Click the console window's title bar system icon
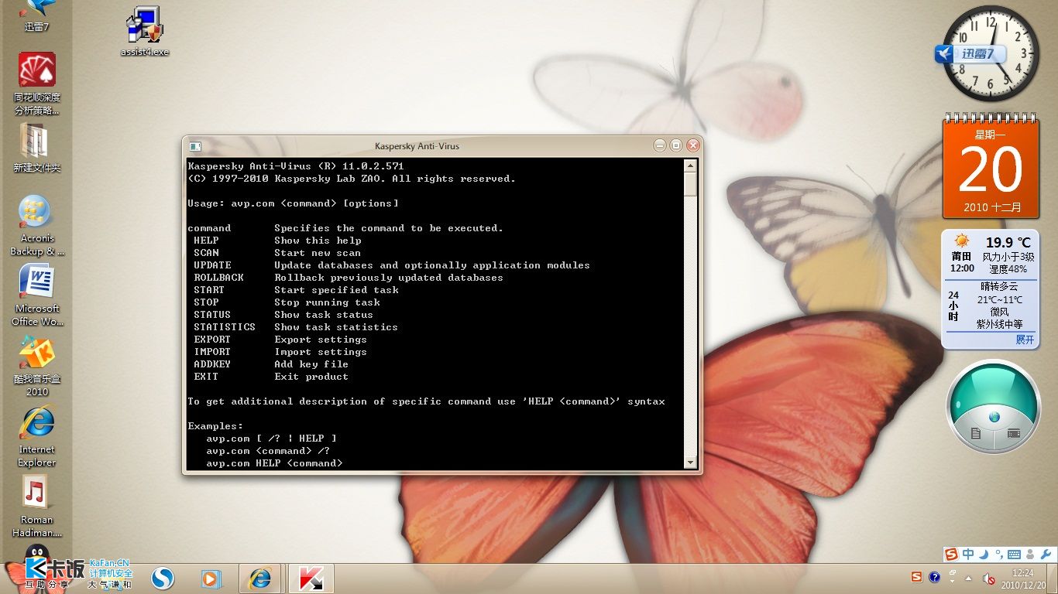The height and width of the screenshot is (594, 1058). 194,146
